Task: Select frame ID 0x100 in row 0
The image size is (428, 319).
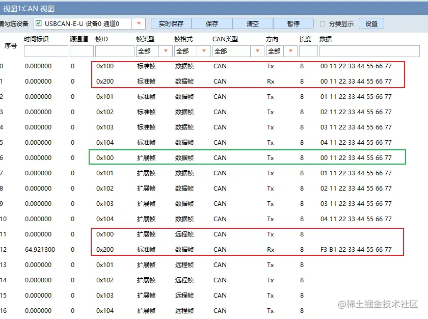Action: tap(105, 66)
